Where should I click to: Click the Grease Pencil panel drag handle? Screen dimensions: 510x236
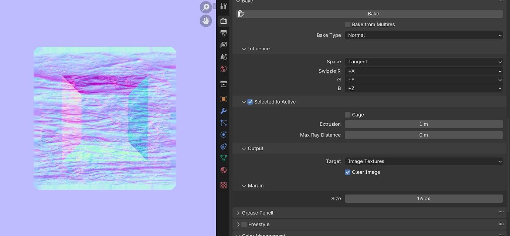click(x=501, y=212)
